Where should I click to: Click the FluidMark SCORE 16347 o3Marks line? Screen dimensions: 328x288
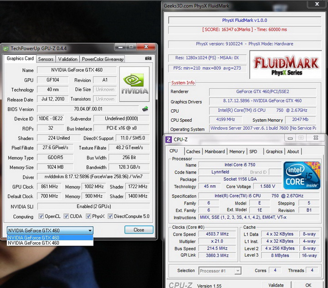(245, 30)
